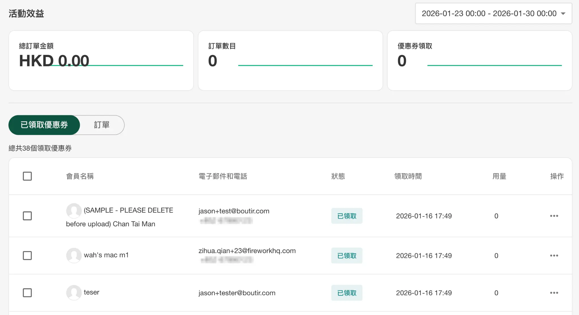This screenshot has height=315, width=579.
Task: Open the date range dropdown
Action: [x=489, y=13]
